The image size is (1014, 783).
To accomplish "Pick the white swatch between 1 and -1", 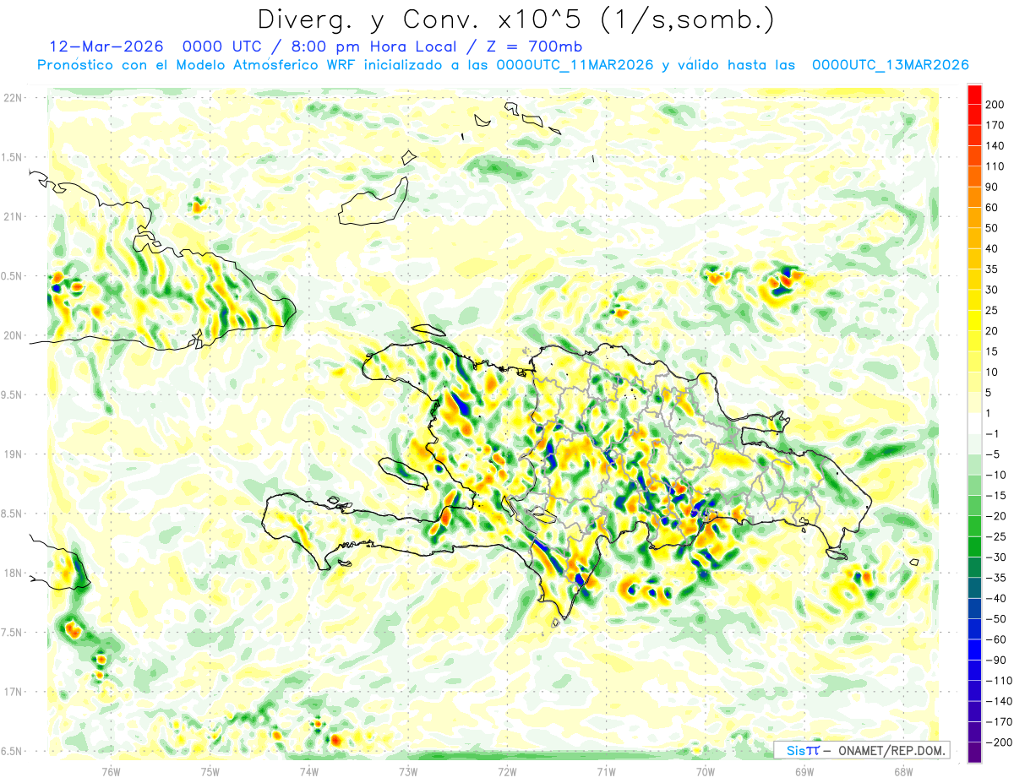I will (974, 424).
